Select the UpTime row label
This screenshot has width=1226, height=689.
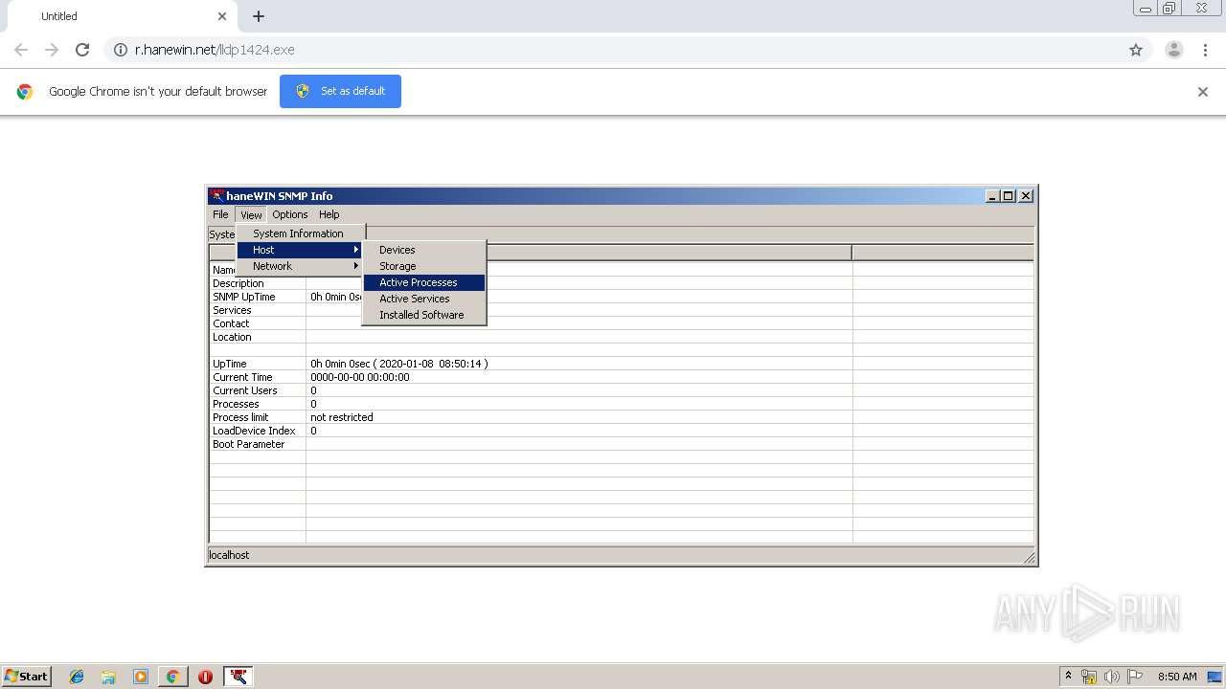tap(230, 364)
